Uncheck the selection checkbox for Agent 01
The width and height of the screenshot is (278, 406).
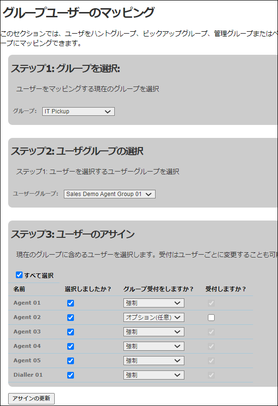point(71,303)
